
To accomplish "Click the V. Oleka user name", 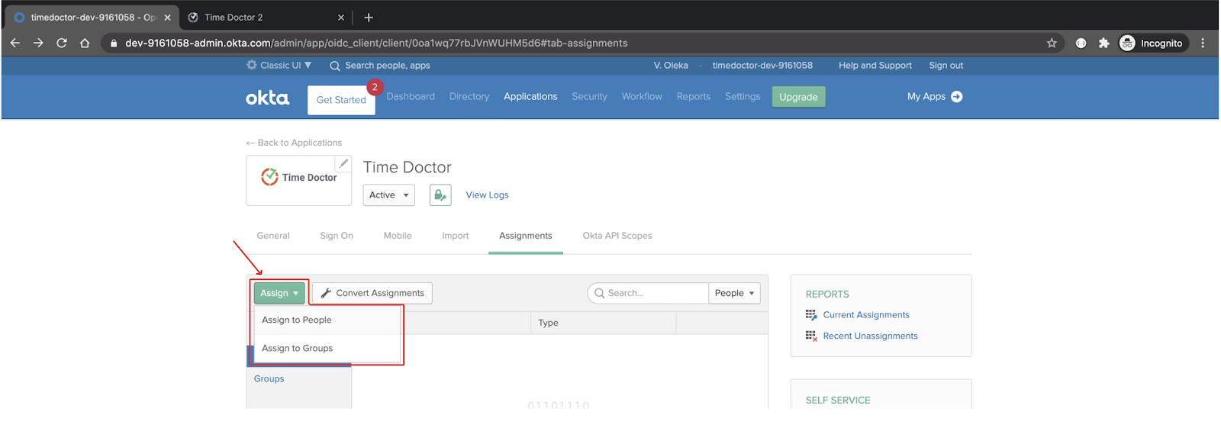I will (671, 66).
